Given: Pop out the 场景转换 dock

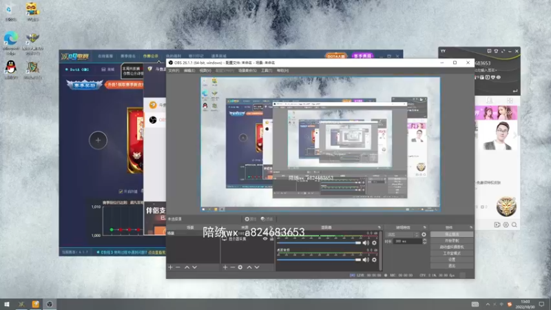Looking at the screenshot, I should pyautogui.click(x=424, y=227).
